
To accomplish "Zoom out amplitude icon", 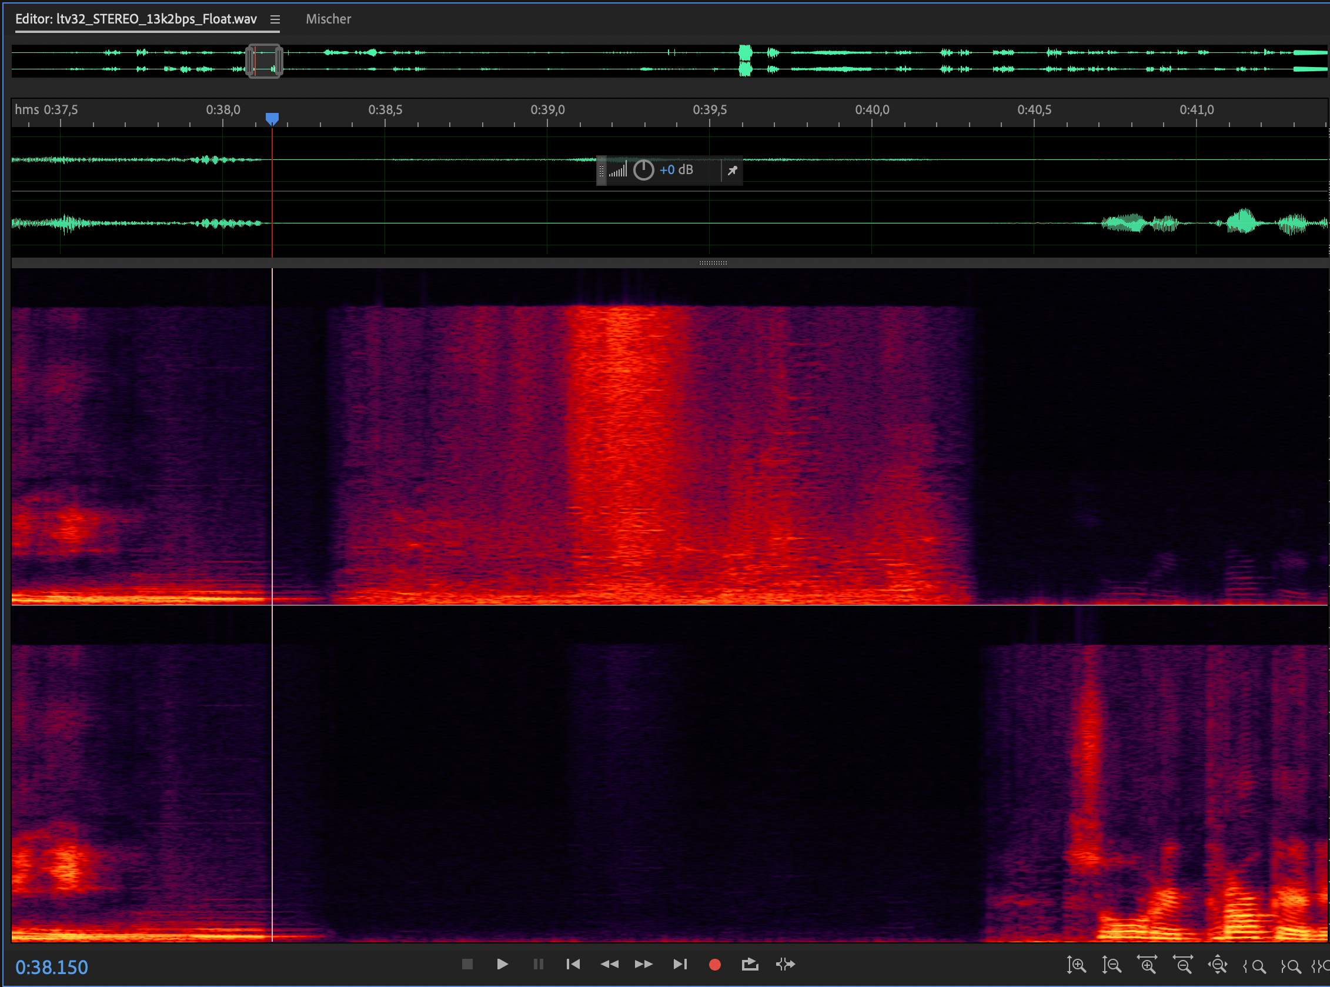I will tap(1111, 964).
